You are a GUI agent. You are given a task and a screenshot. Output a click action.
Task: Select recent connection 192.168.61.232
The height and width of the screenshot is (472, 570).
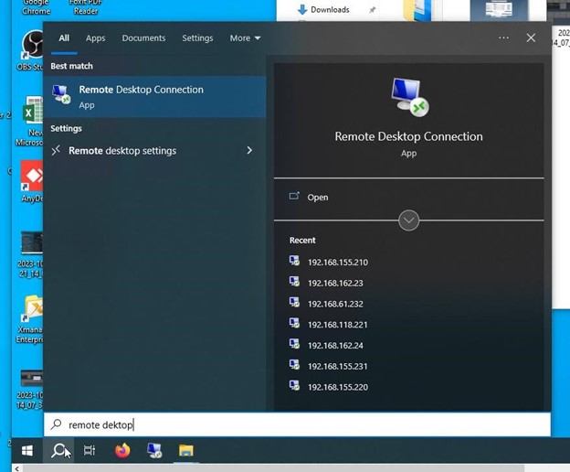click(334, 305)
